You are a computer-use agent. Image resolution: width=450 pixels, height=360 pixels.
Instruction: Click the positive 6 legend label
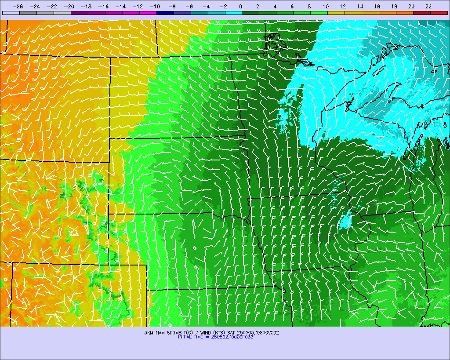[292, 6]
